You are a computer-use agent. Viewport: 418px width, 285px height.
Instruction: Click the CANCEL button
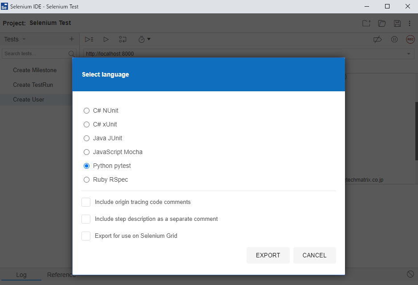point(315,256)
